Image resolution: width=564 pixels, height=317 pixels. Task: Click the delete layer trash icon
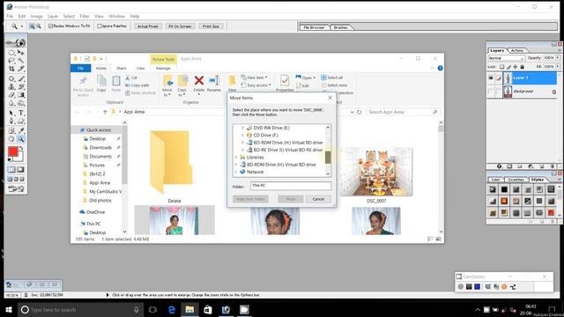coord(553,166)
